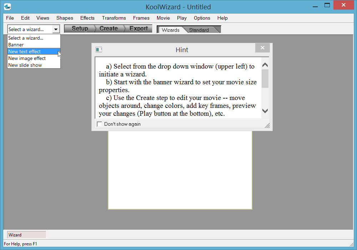Open the Shapes menu
Screen dimensions: 357x250
pos(65,18)
